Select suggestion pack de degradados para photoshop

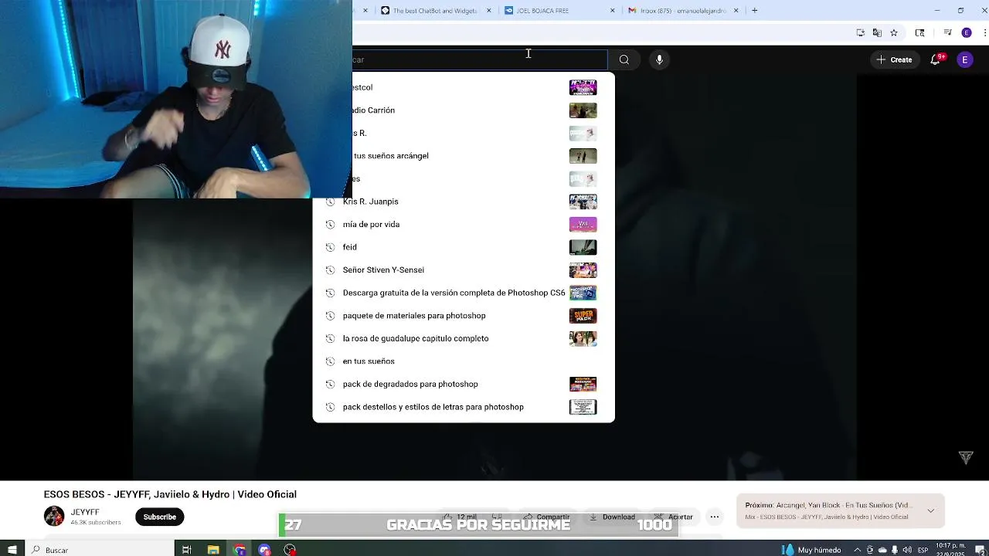(x=464, y=384)
